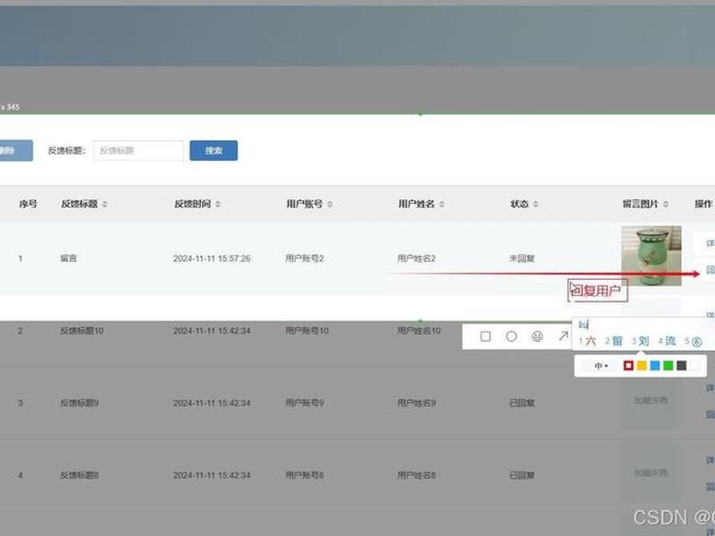This screenshot has width=715, height=536.
Task: Select the 用户账号10 cell
Action: (307, 331)
